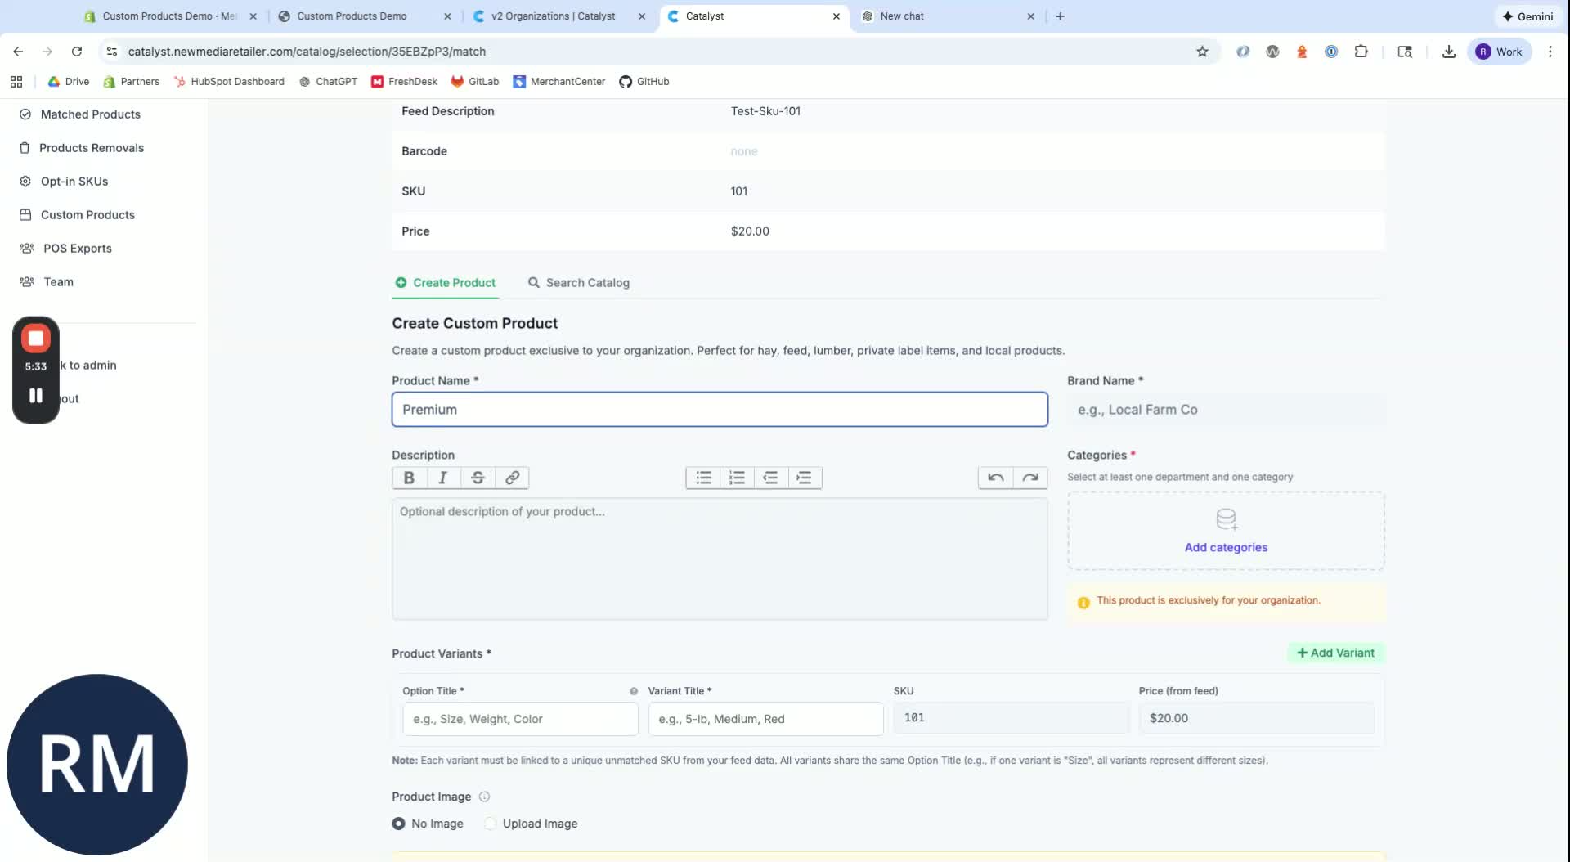
Task: Click the Product Image info icon
Action: pos(484,797)
